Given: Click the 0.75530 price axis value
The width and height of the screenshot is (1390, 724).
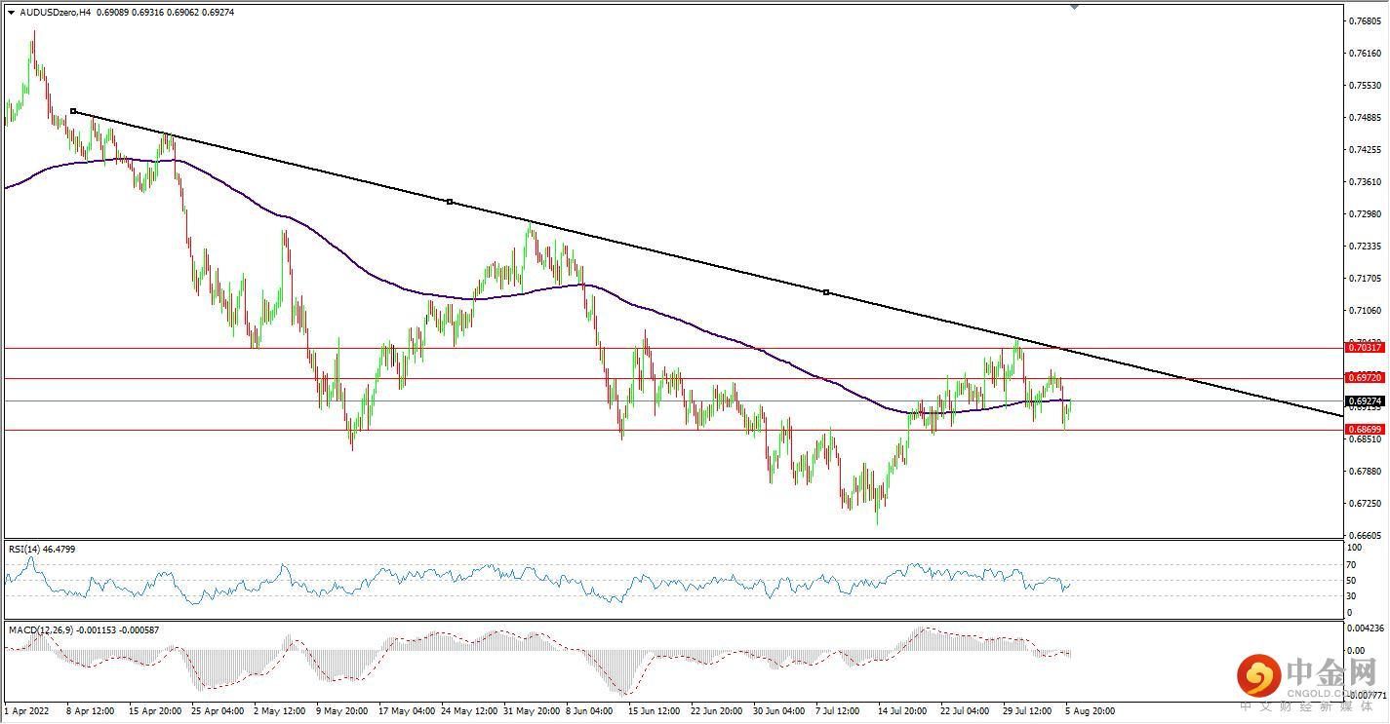Looking at the screenshot, I should pyautogui.click(x=1365, y=86).
